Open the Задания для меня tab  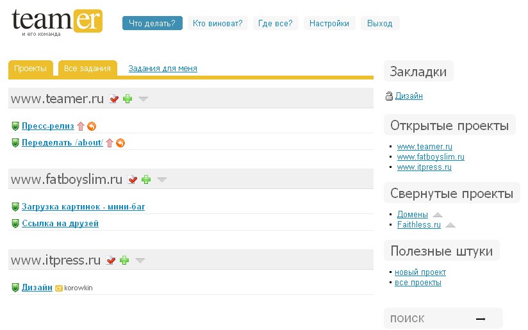click(x=163, y=69)
